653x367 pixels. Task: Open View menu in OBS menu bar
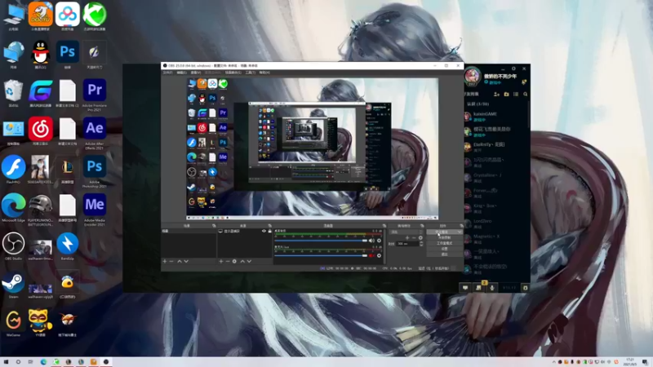coord(196,73)
